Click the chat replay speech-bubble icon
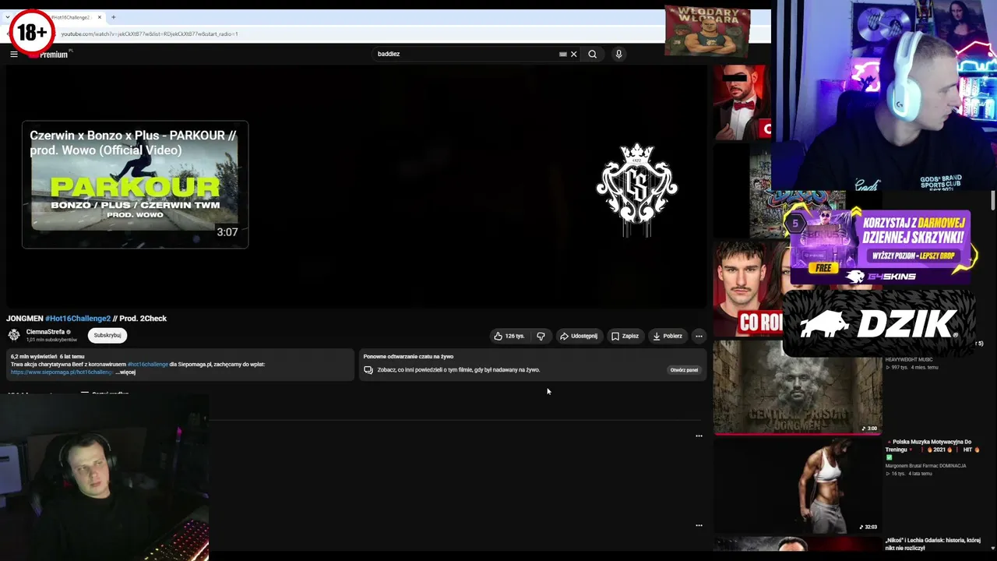This screenshot has height=561, width=997. pos(368,370)
